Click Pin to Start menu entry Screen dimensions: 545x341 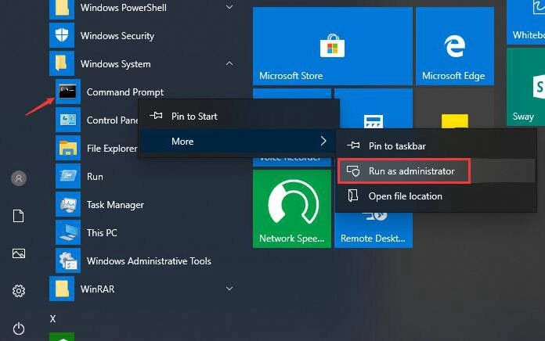[x=194, y=117]
